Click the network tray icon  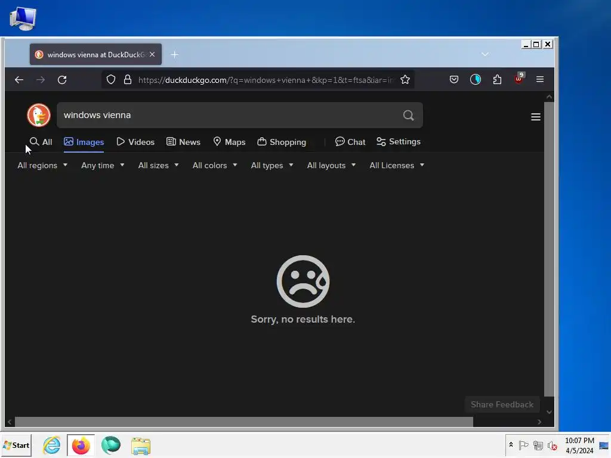pos(538,445)
